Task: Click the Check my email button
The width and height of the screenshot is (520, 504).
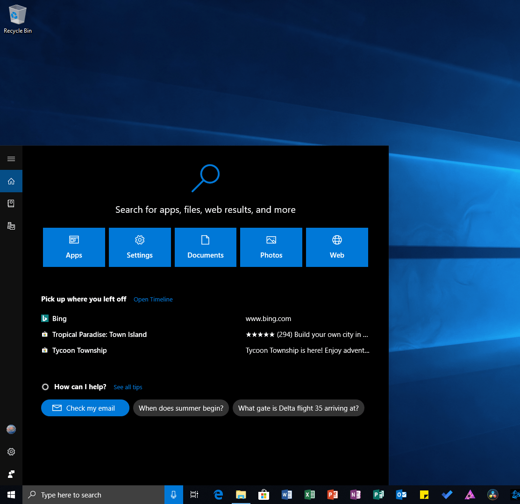Action: click(85, 407)
